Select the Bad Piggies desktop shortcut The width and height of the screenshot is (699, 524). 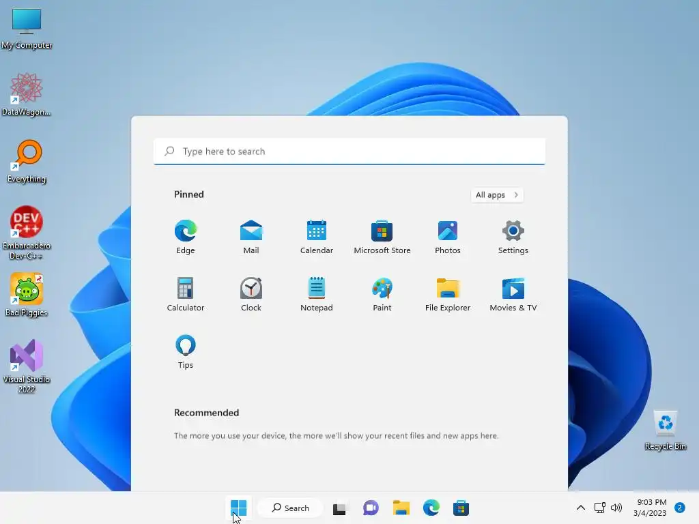[27, 295]
